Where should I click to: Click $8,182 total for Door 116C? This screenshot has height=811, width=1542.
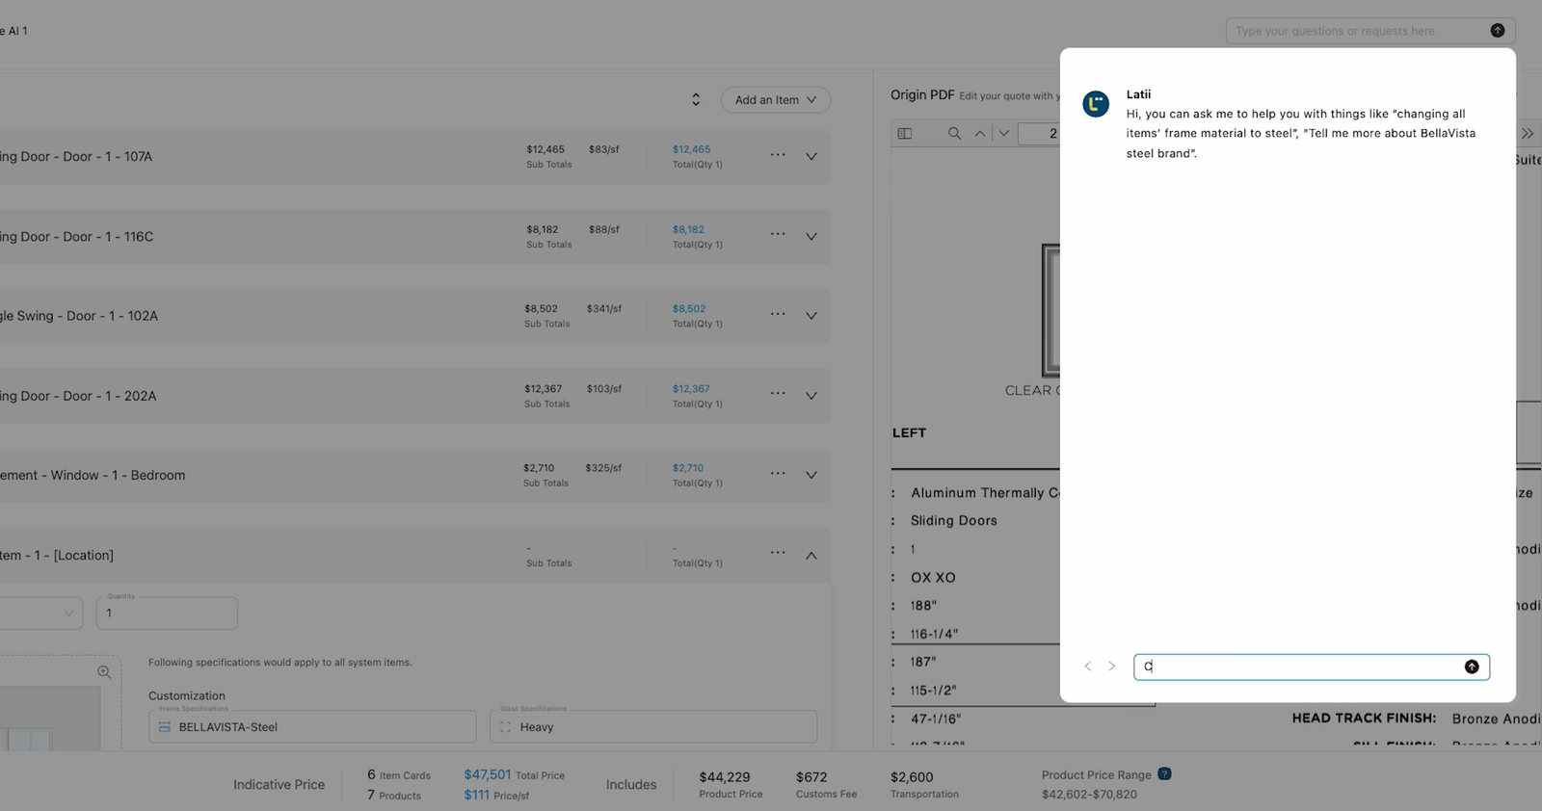688,229
